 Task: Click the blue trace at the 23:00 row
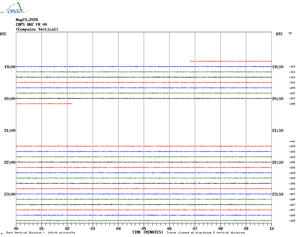click(144, 194)
